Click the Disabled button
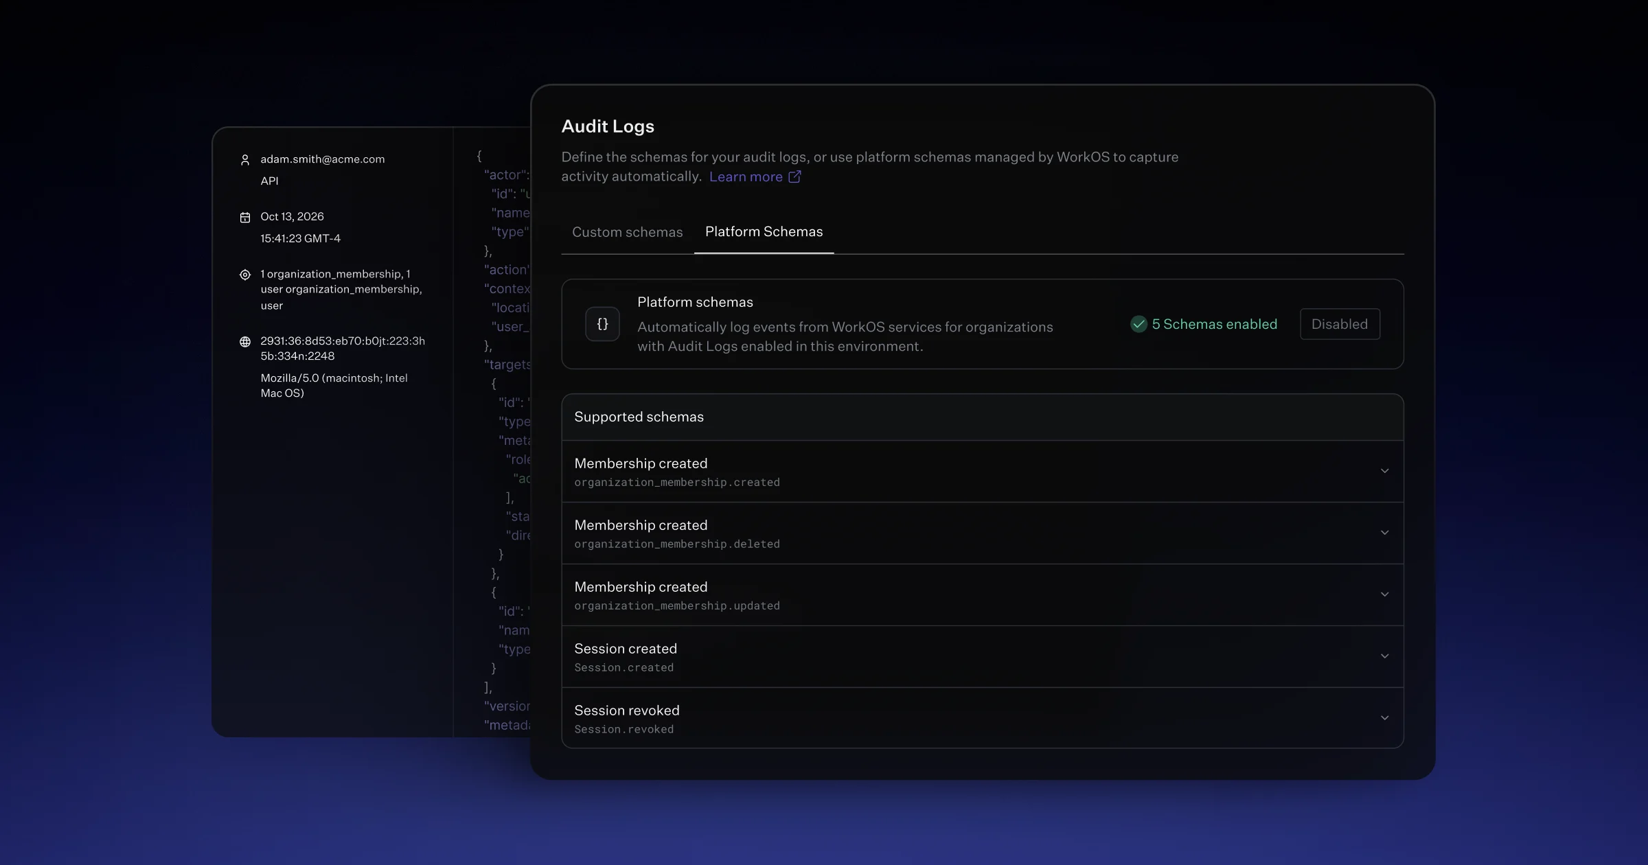The height and width of the screenshot is (865, 1648). click(x=1340, y=324)
